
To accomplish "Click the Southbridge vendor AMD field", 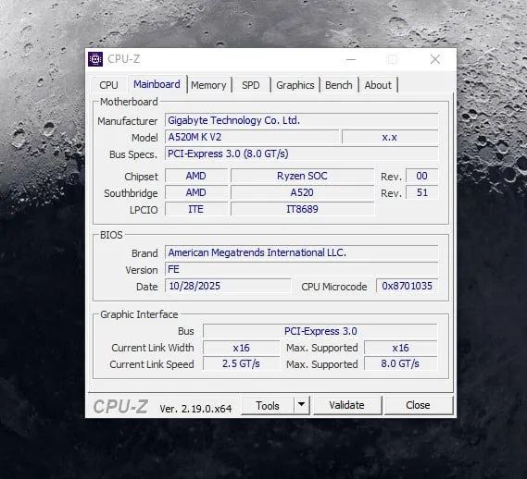I will click(196, 192).
